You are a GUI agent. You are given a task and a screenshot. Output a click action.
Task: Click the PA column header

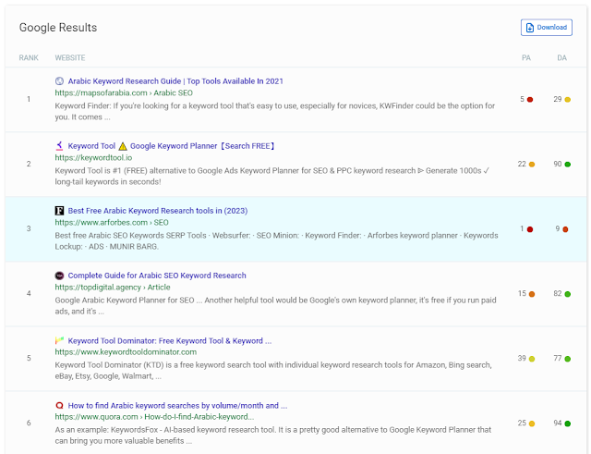526,57
